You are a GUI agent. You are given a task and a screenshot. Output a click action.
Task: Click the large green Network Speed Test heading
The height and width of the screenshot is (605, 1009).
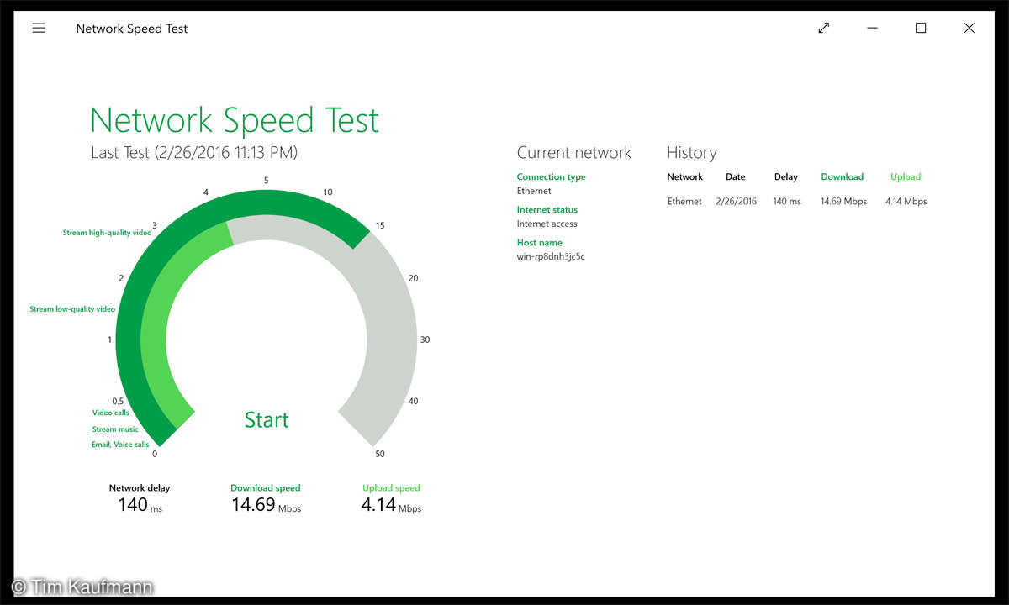(235, 120)
